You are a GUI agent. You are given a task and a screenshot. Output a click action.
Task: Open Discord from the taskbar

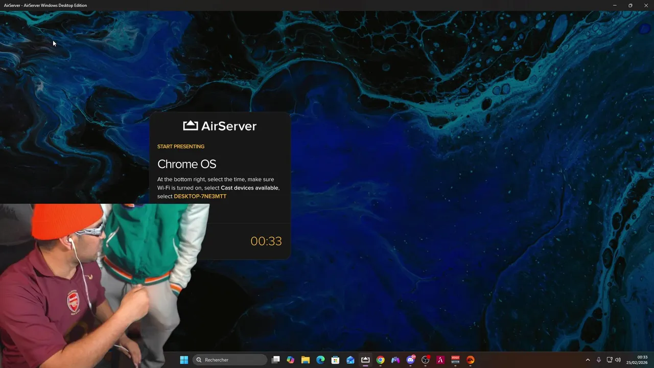(410, 360)
